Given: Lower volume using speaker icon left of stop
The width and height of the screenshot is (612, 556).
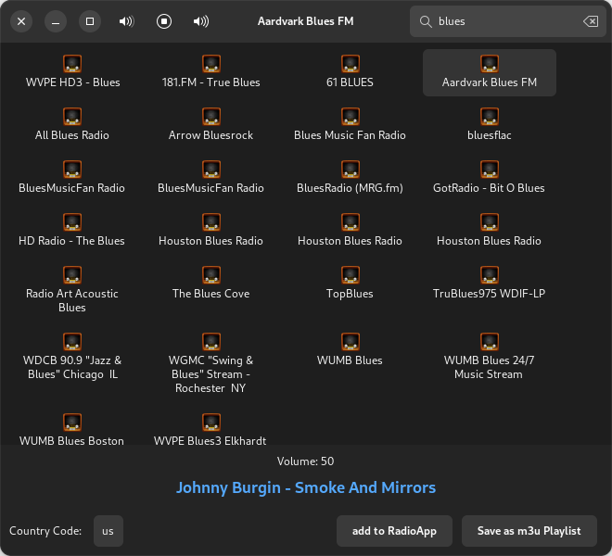Looking at the screenshot, I should pyautogui.click(x=126, y=21).
